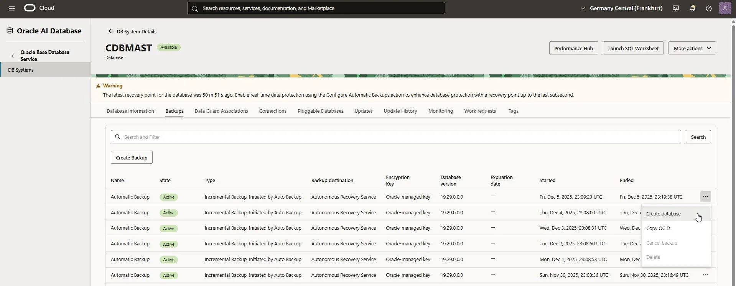Click the CDBMAST database title
This screenshot has height=286, width=736.
128,48
